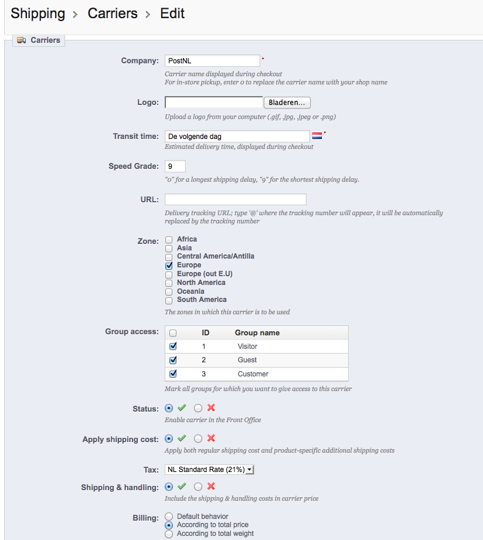Click the Bladeren... browse button

(x=287, y=103)
